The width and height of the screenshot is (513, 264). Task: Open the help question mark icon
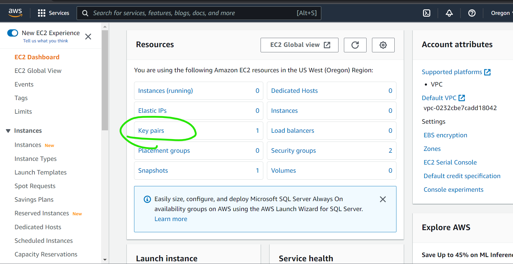pyautogui.click(x=472, y=13)
